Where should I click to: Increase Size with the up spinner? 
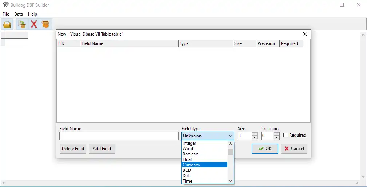(x=255, y=134)
